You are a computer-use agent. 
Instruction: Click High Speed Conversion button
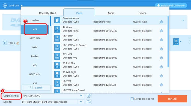click(x=171, y=5)
